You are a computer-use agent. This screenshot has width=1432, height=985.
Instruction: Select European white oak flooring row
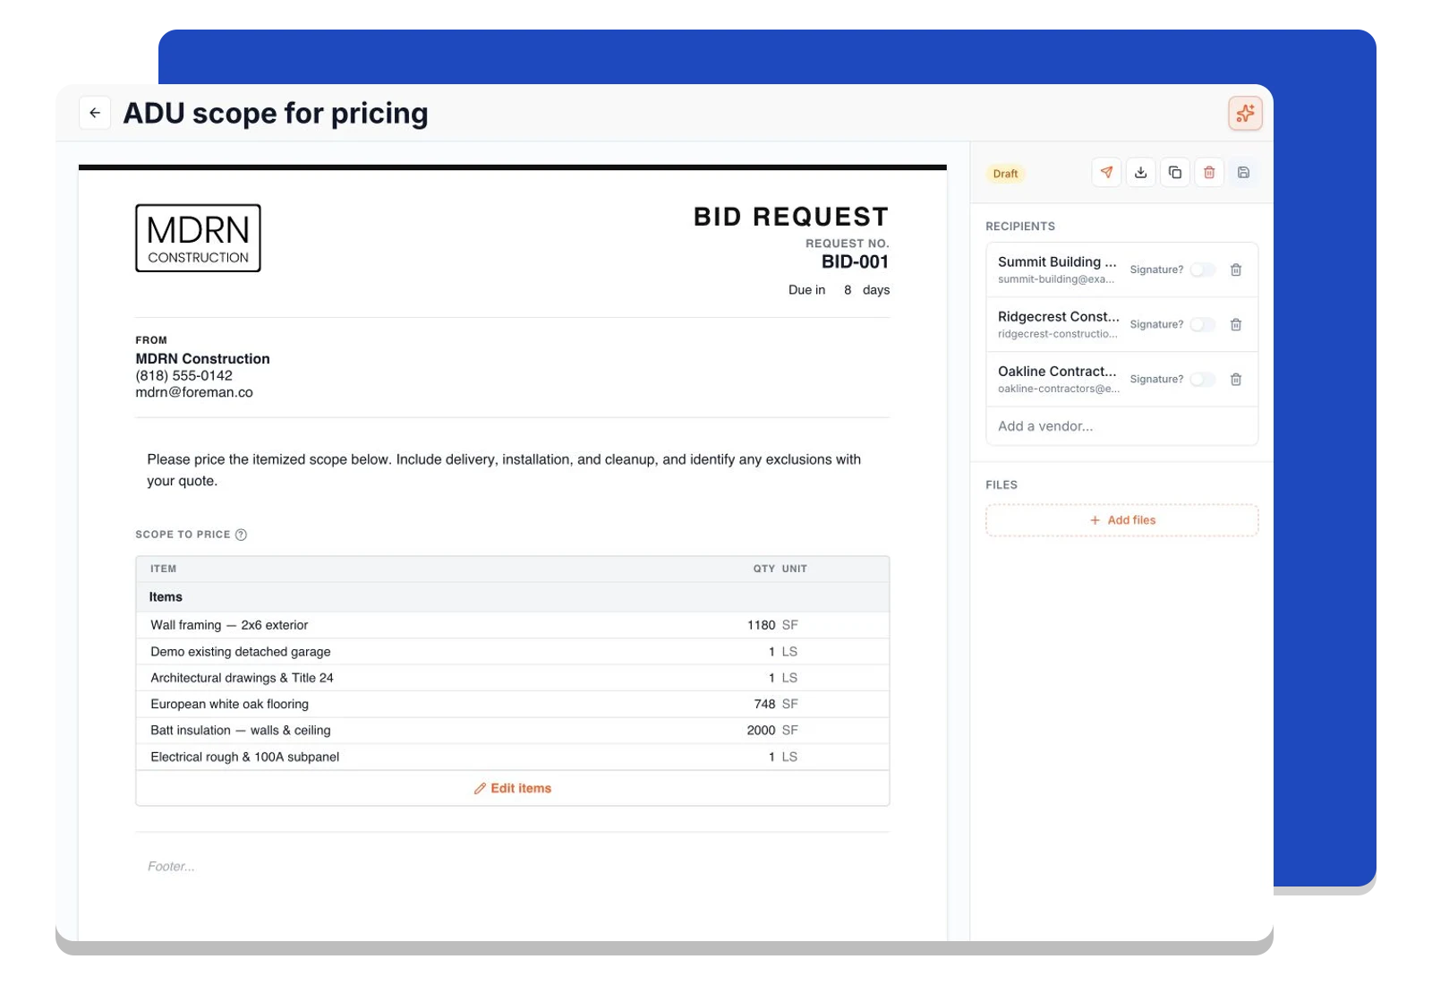512,704
